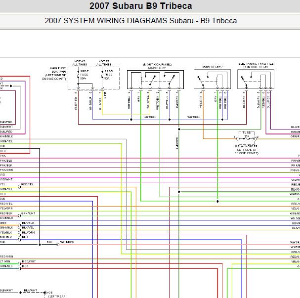The height and width of the screenshot is (298, 300).
Task: Click the 'WHT/RED' wire label beside the BLK splice
Action: click(x=67, y=242)
